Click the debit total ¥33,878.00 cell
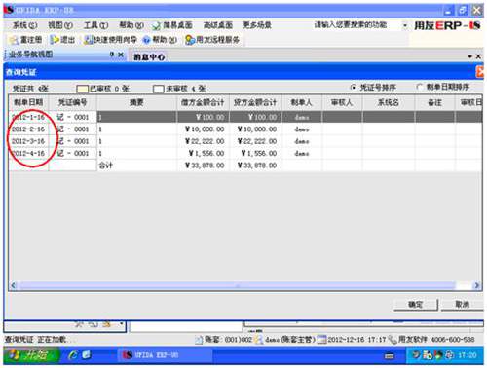This screenshot has width=487, height=368. (204, 166)
